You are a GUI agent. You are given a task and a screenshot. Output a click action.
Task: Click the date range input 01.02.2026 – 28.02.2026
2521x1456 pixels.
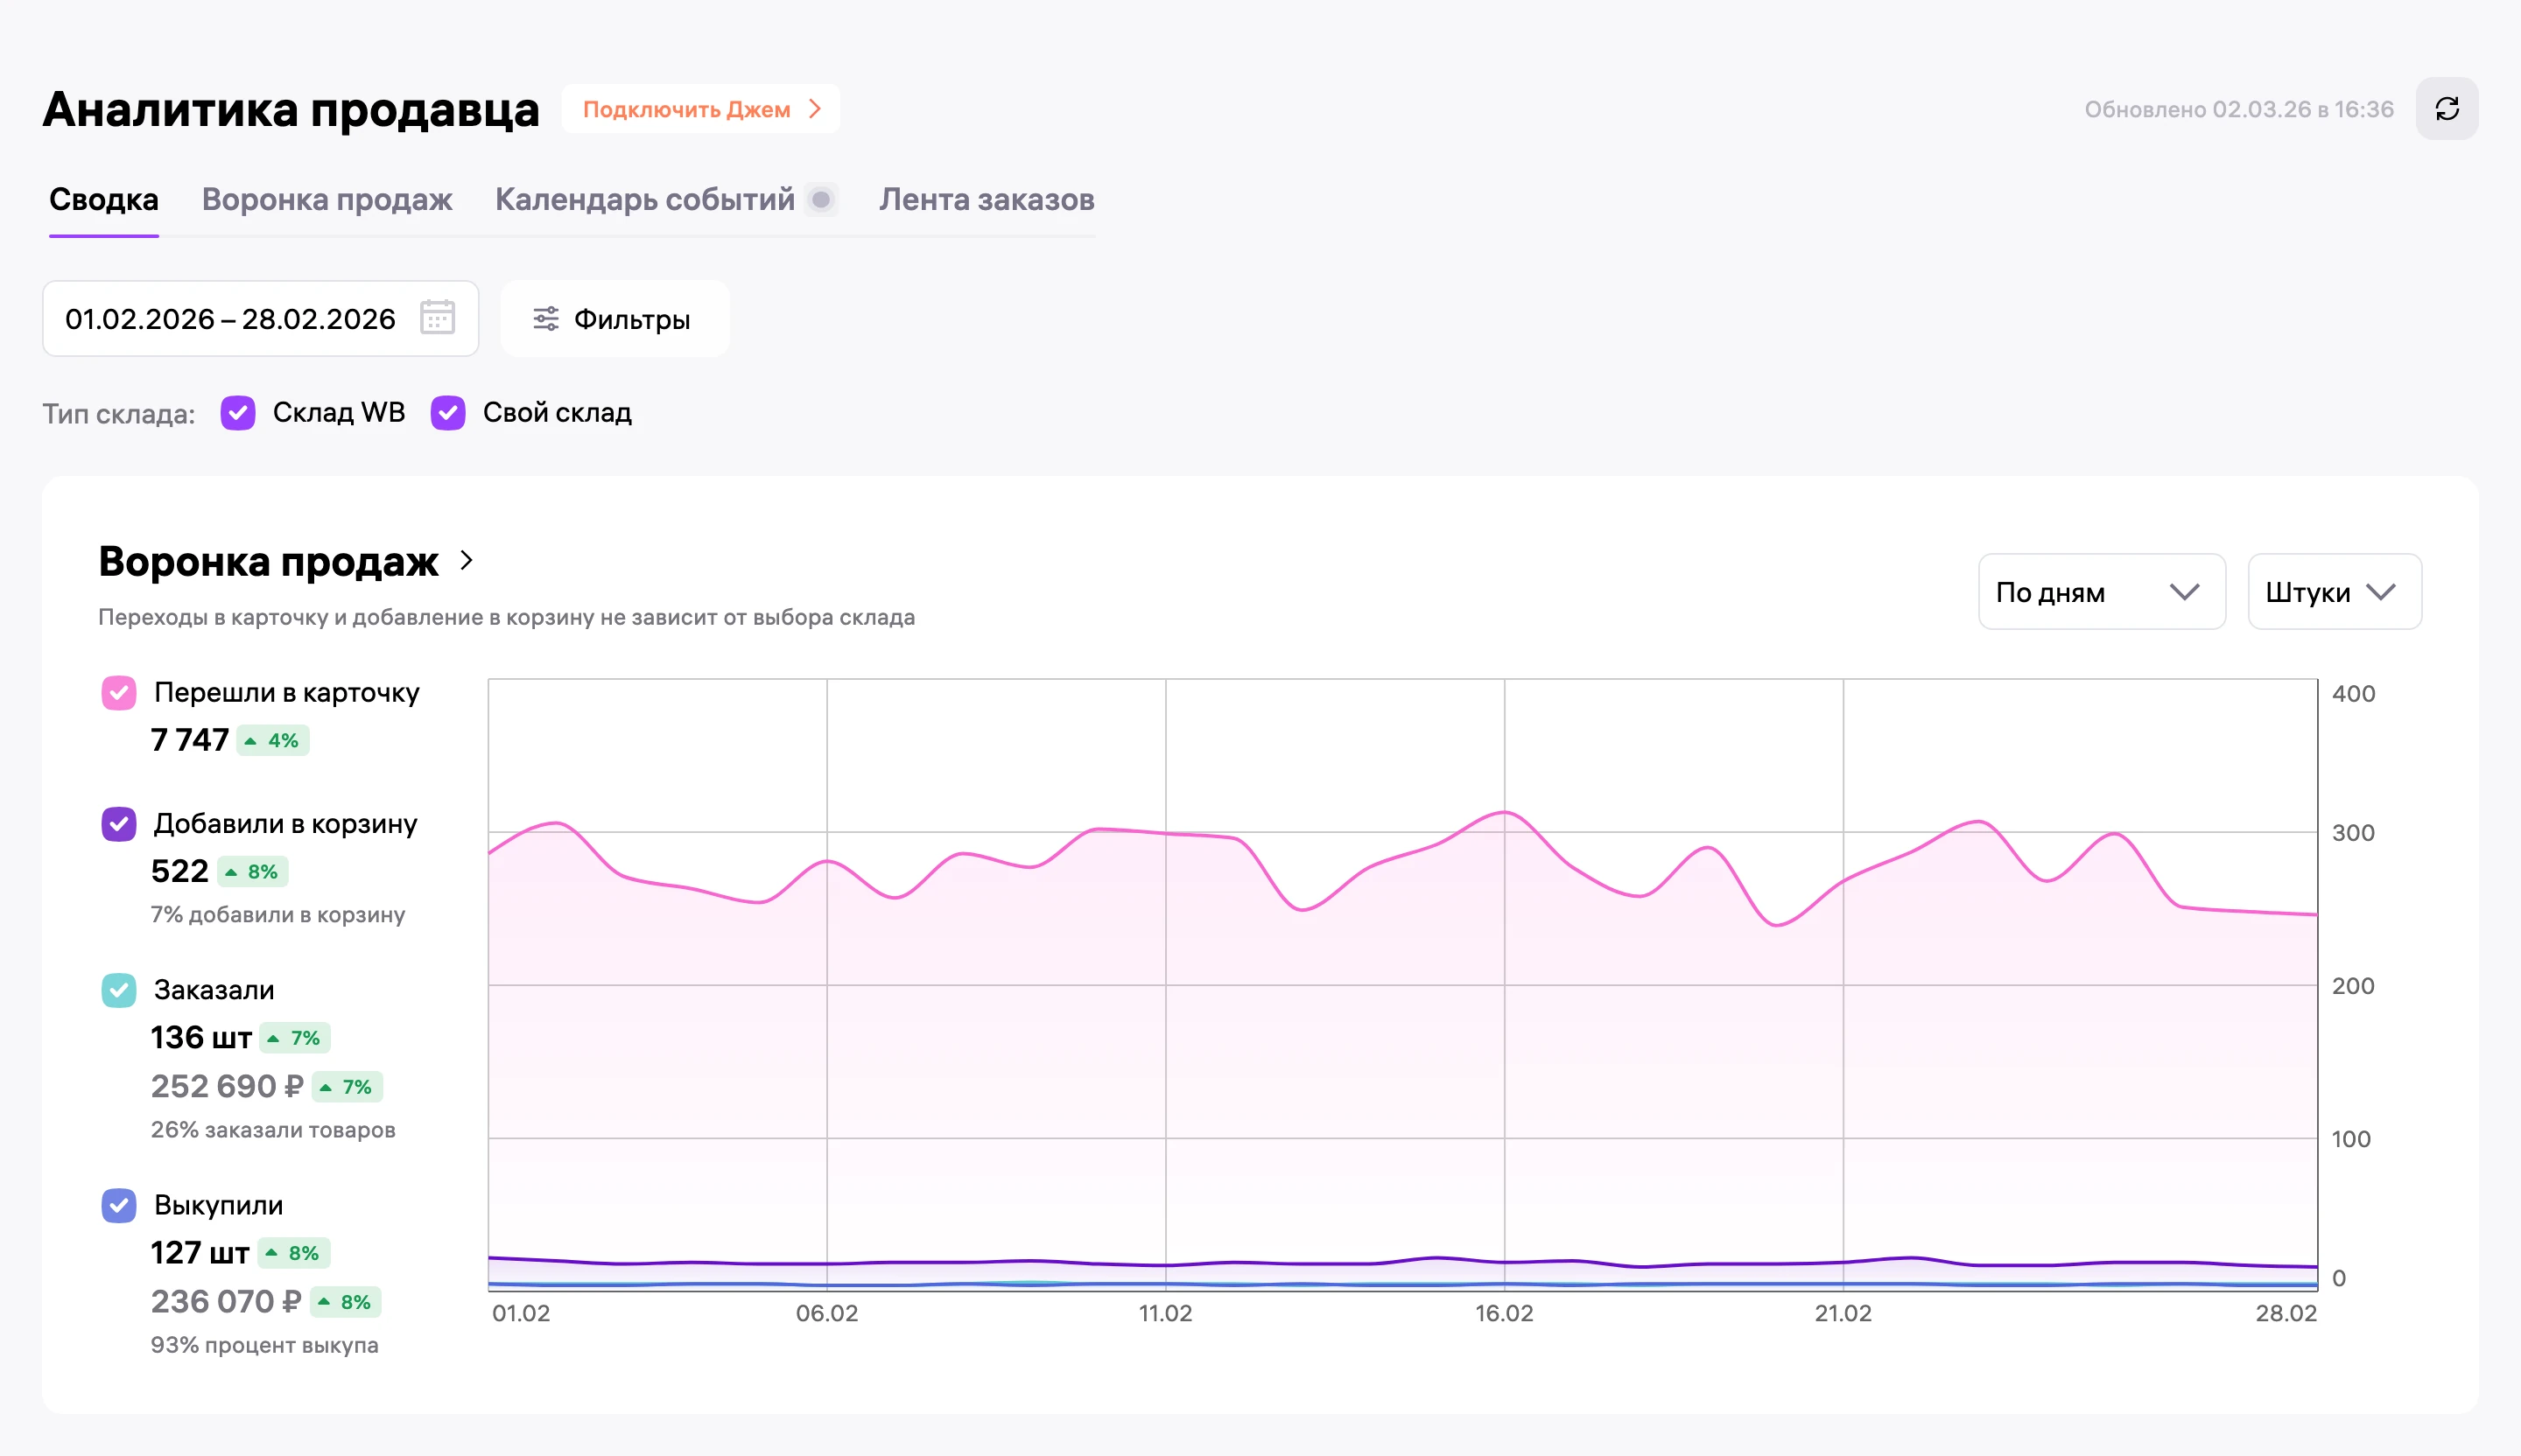[x=260, y=319]
